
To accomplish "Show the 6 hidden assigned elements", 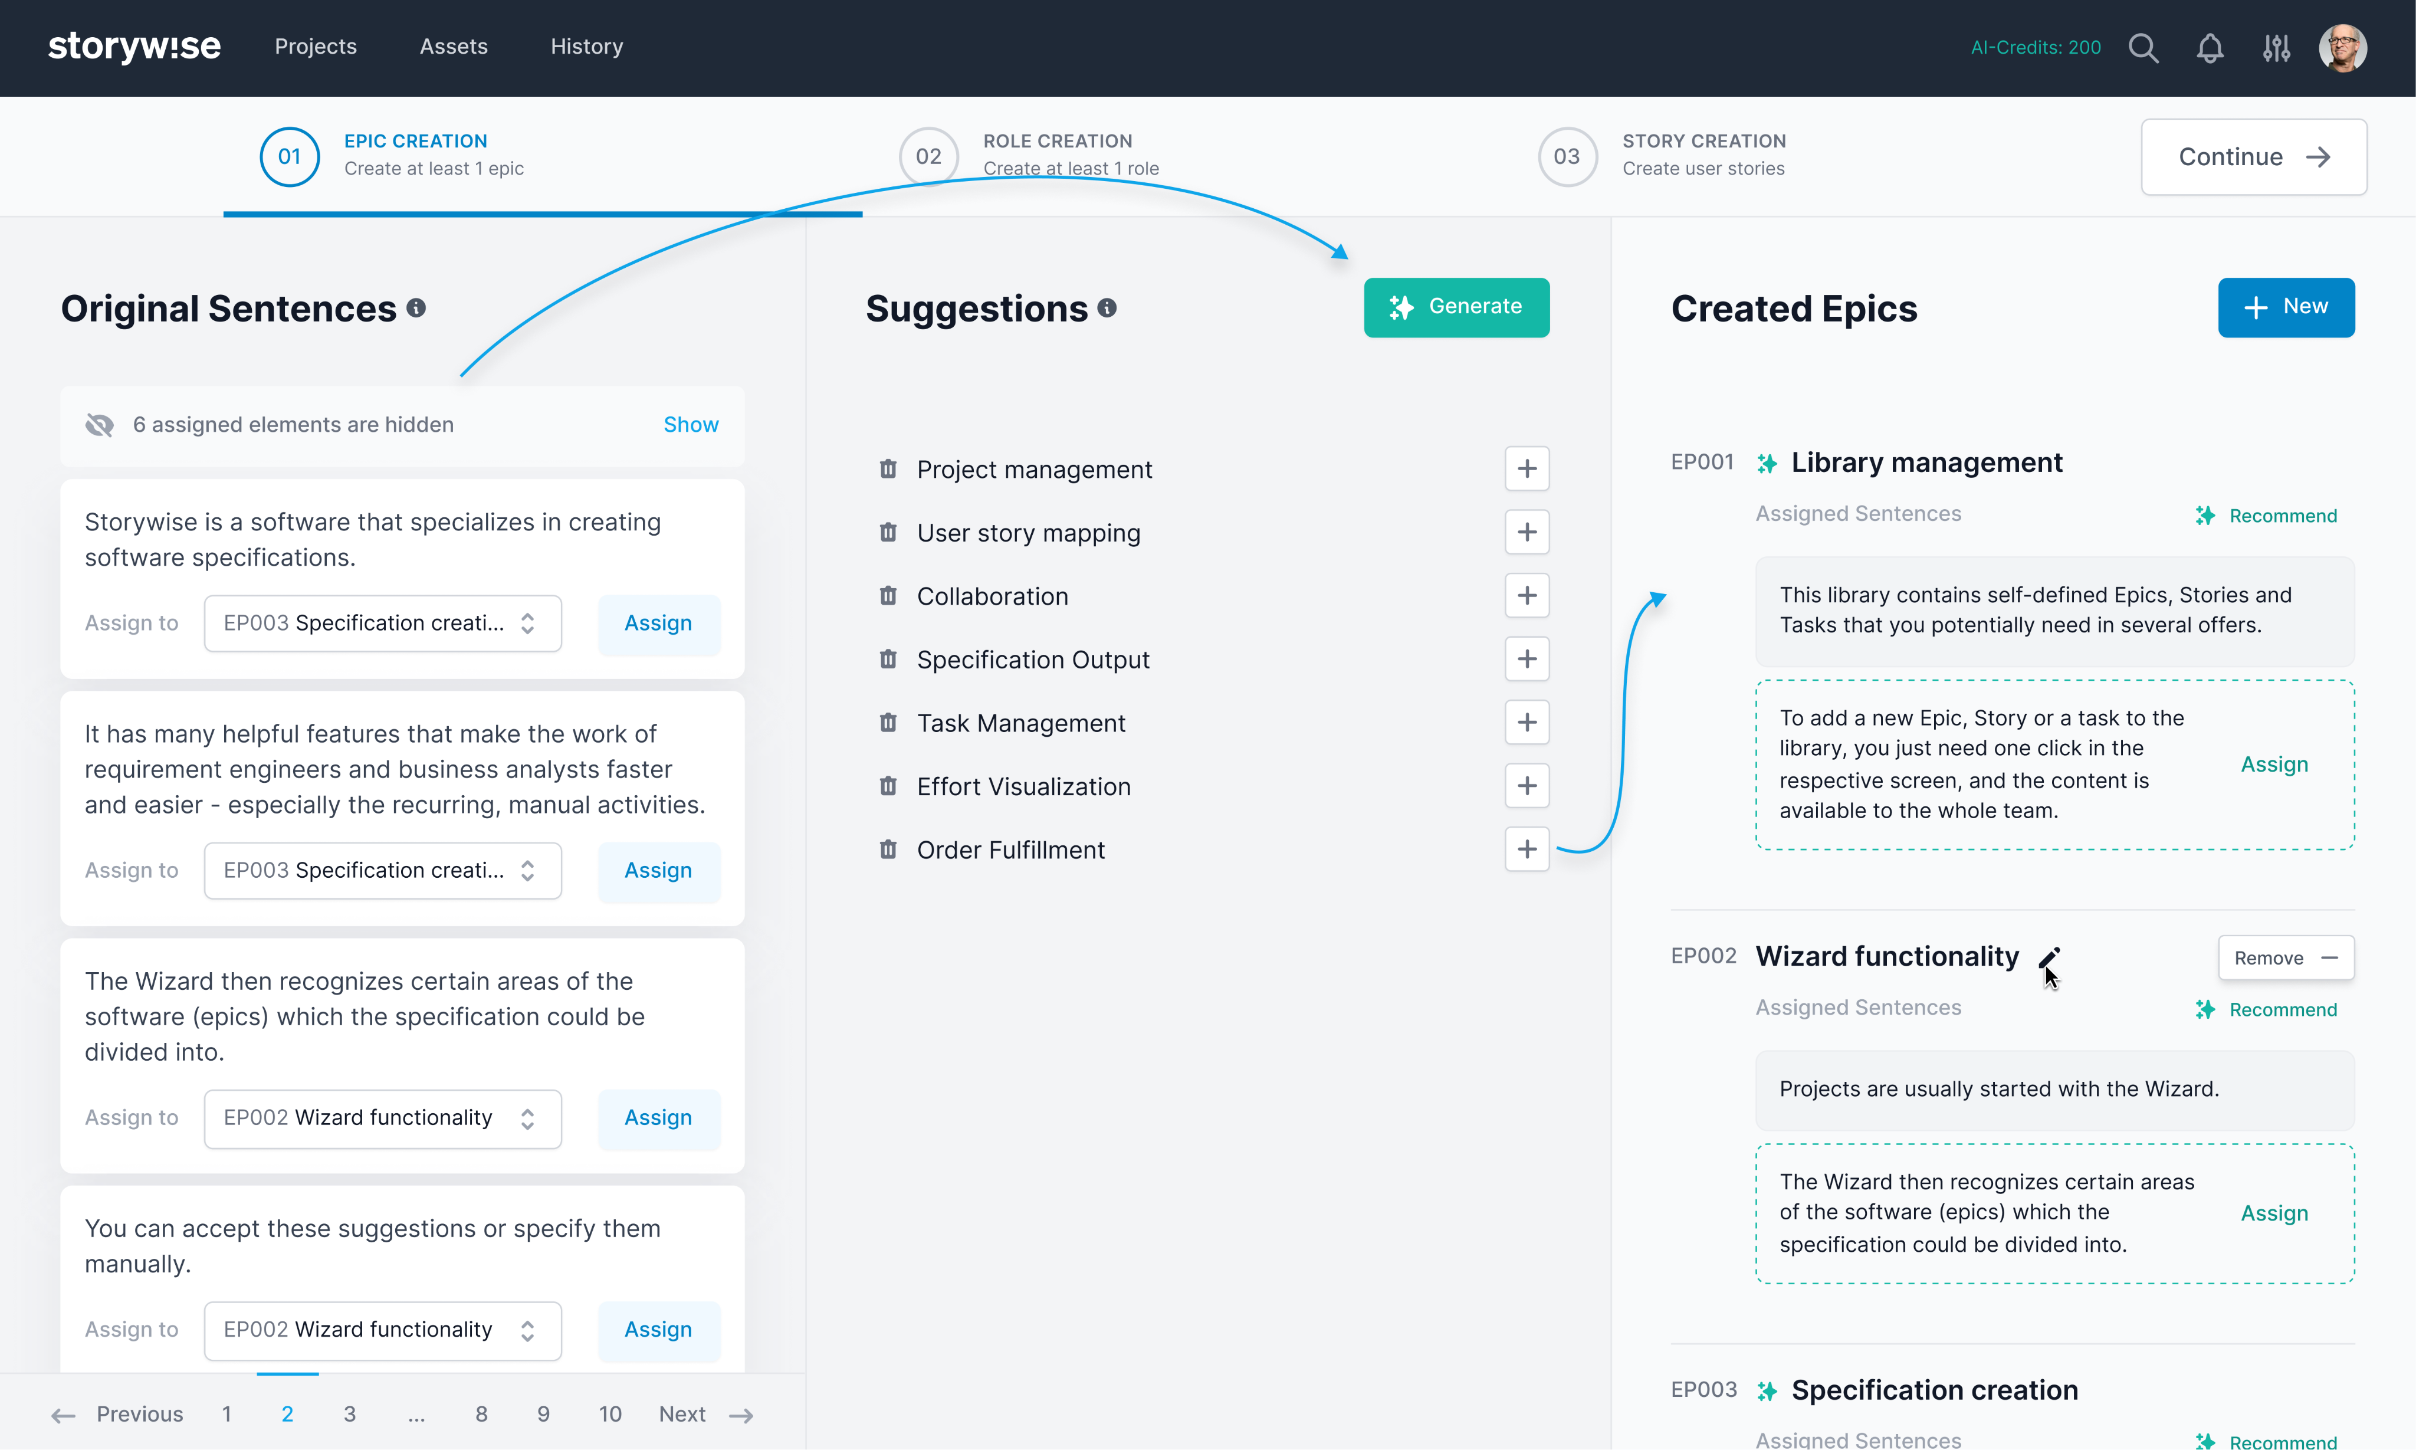I will click(x=690, y=425).
